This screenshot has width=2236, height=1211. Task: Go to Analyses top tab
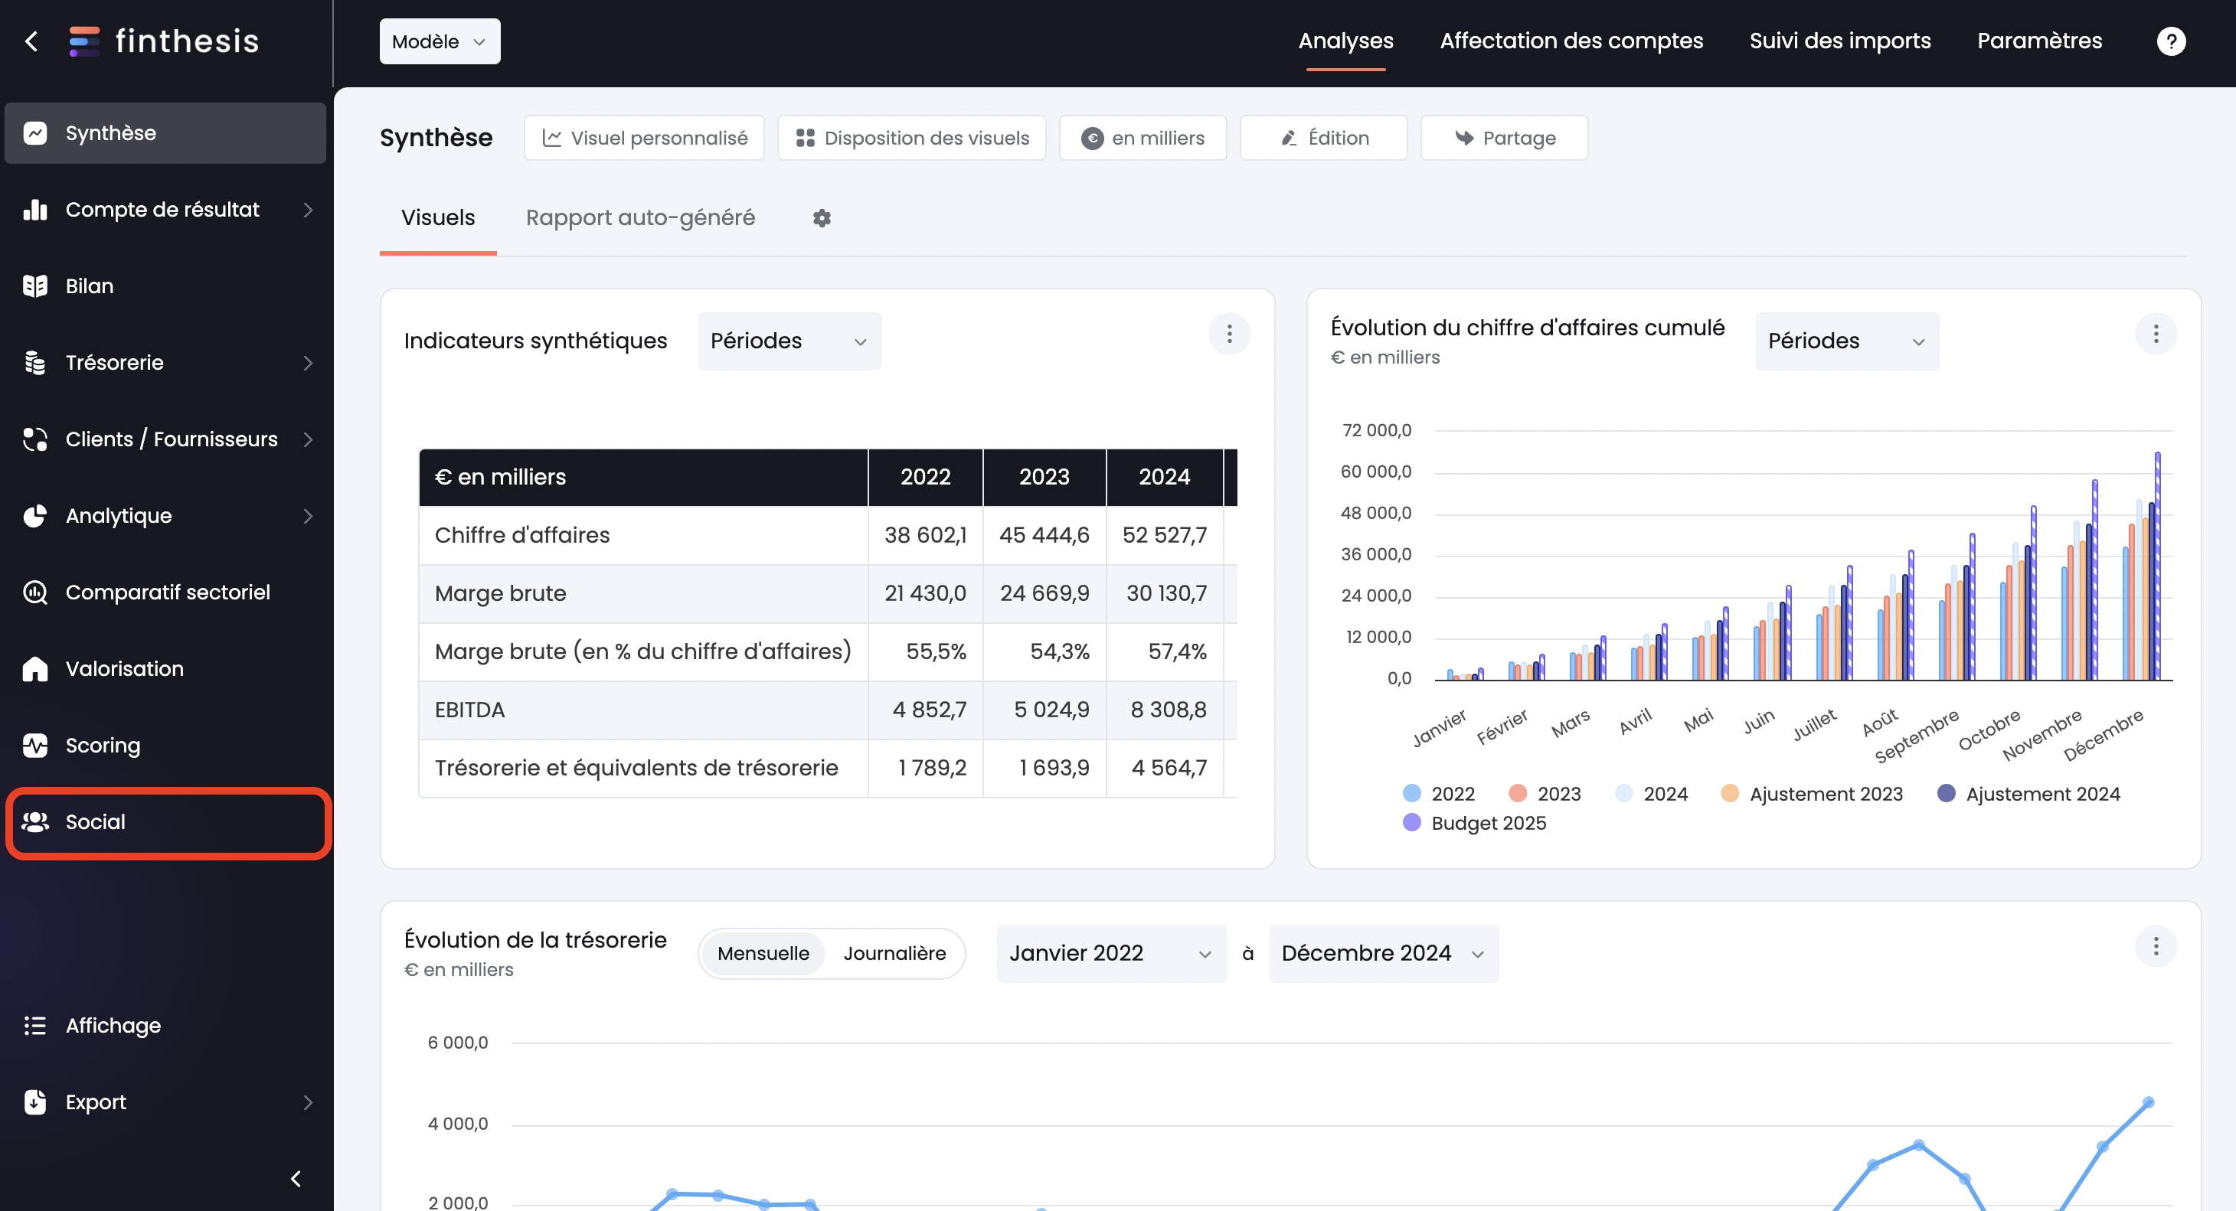(1345, 41)
